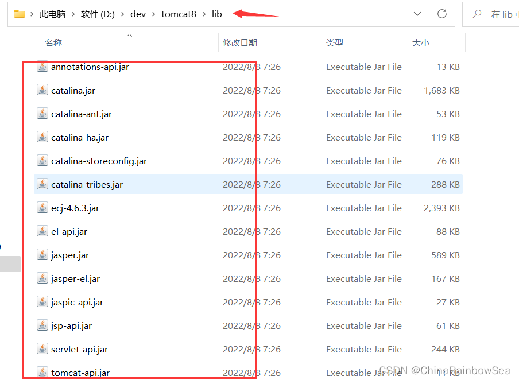Expand the chevron after dev

tap(154, 14)
